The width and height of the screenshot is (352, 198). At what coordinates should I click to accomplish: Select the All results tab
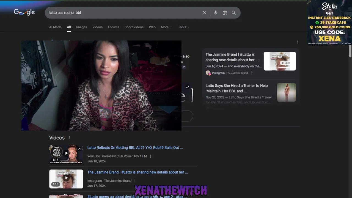[69, 27]
